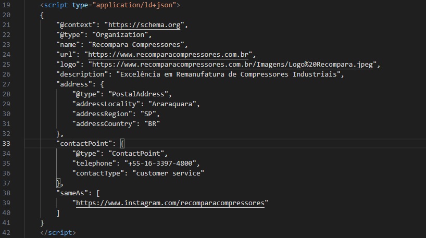Click line number 33 in gutter
This screenshot has width=426, height=238.
click(x=6, y=143)
